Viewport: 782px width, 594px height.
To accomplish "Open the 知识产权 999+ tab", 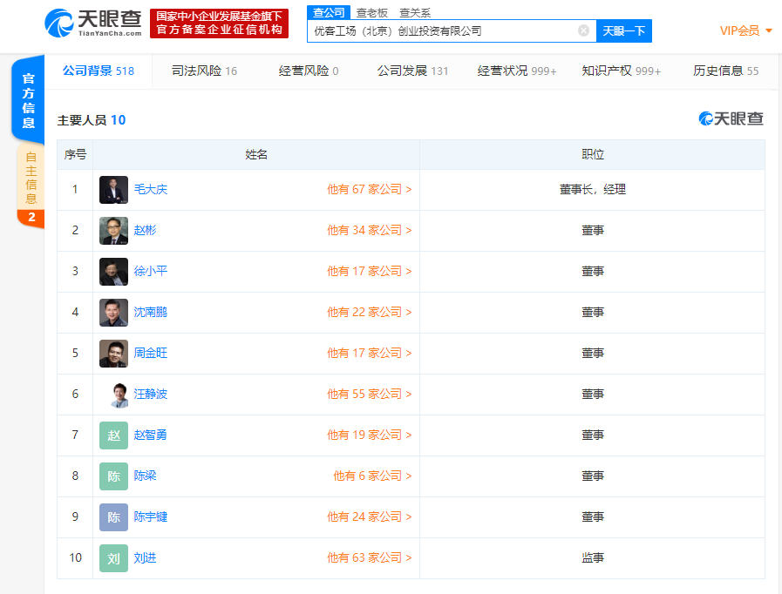I will [x=621, y=71].
